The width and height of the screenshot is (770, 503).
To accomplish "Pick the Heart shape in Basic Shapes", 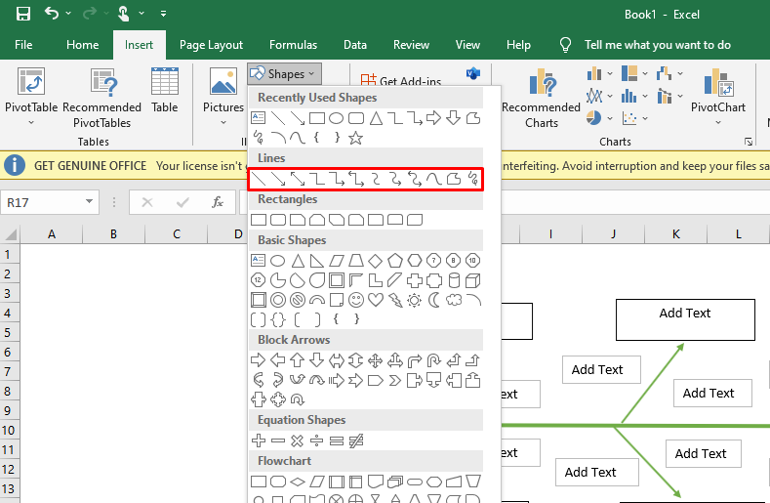I will (376, 300).
